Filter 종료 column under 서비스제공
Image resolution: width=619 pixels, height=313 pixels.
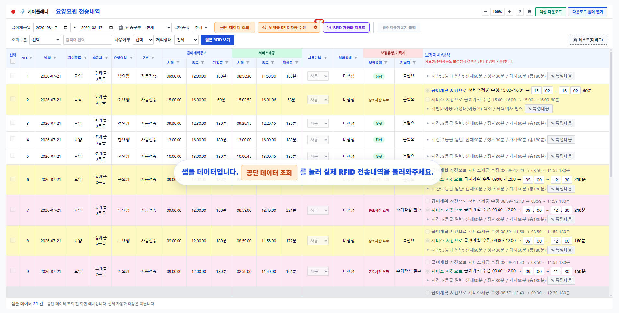tap(273, 63)
